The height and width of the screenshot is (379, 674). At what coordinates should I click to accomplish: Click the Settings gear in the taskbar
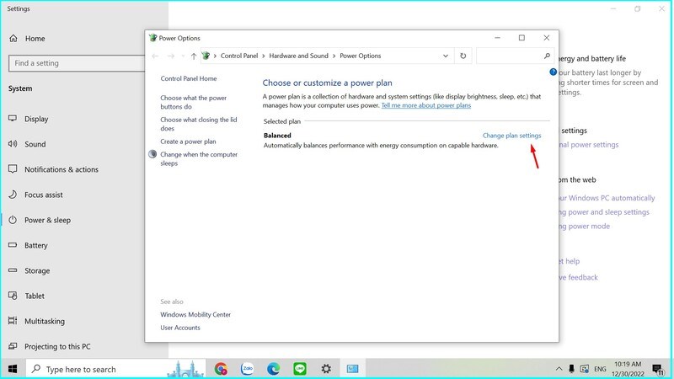(326, 369)
